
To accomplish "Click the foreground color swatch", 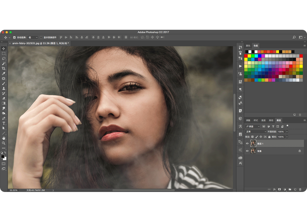I will pyautogui.click(x=3, y=157).
